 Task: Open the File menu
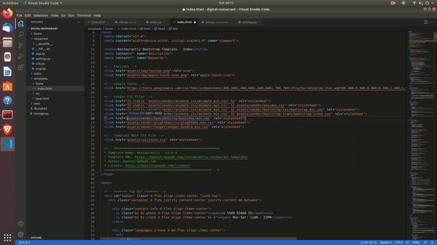(19, 15)
